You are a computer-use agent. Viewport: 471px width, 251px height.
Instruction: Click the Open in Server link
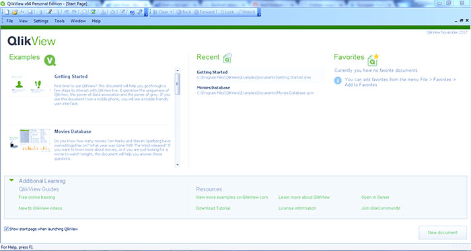coord(375,197)
